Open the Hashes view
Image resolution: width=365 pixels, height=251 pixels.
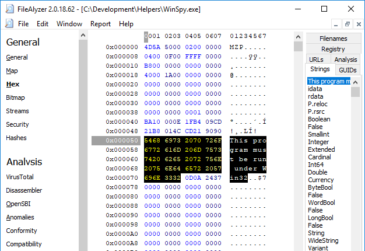pos(16,138)
